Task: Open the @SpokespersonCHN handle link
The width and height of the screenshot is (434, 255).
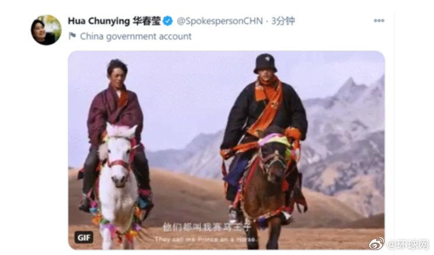Action: [x=220, y=21]
